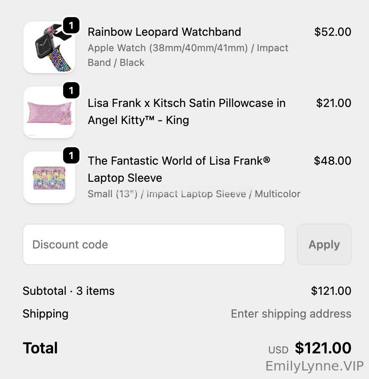Select the Lisa Frank x Kitsch Satin Pillowcase title
Viewport: 369px width, 379px height.
coord(186,111)
